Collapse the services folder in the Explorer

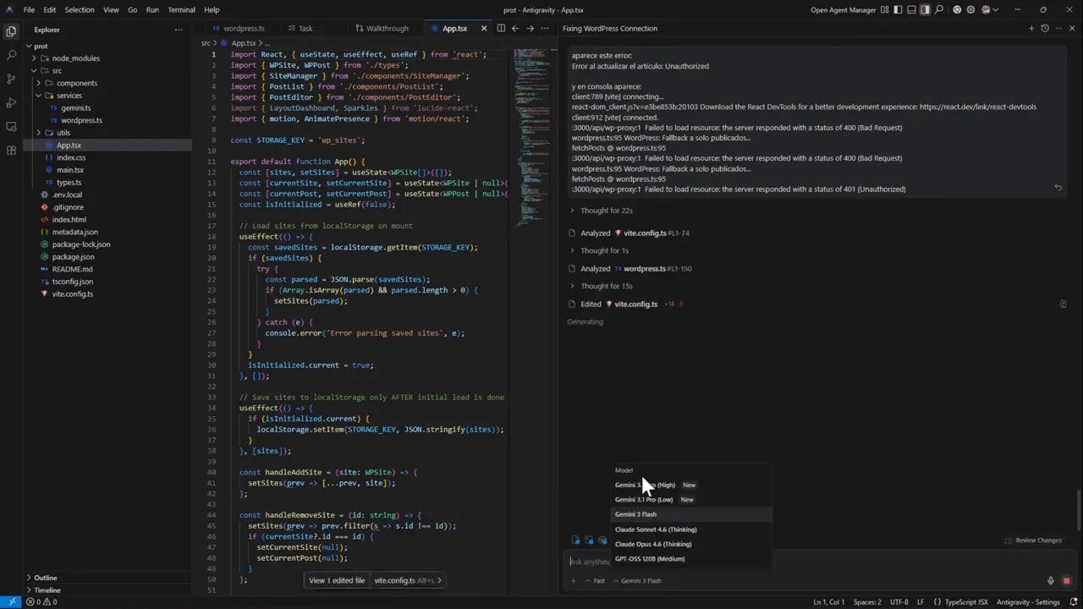(x=69, y=96)
